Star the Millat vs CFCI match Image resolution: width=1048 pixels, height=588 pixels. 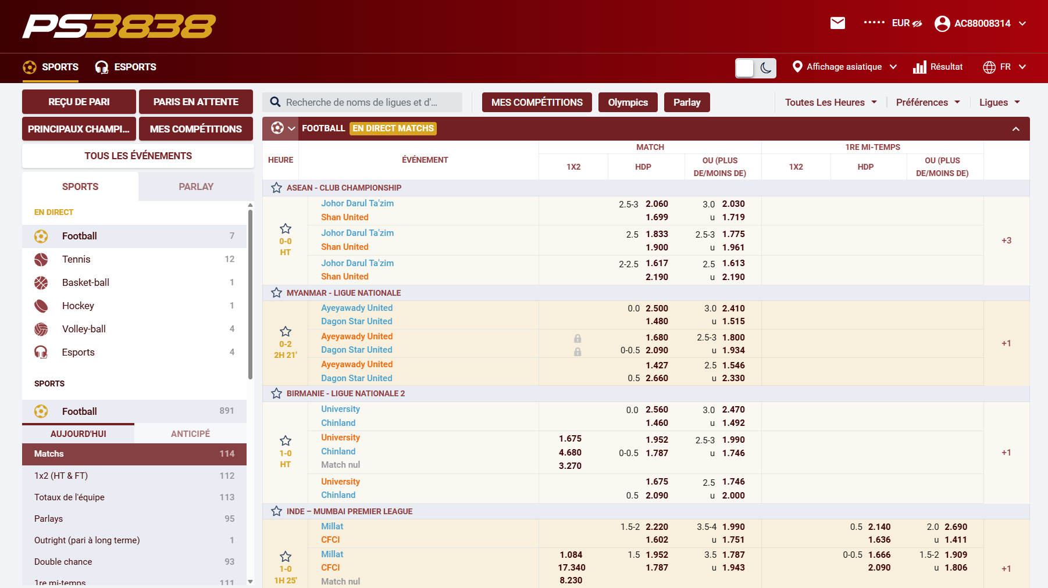[x=286, y=556]
